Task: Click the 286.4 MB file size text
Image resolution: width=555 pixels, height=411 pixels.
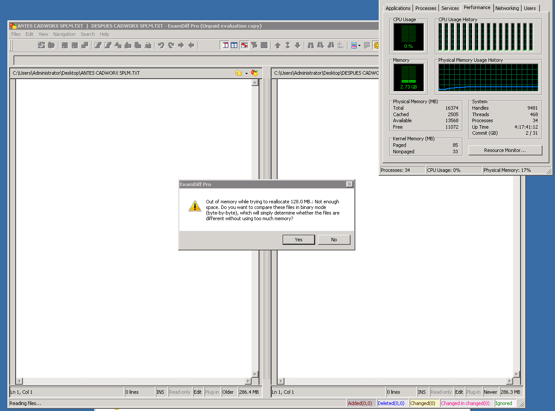Action: point(249,392)
